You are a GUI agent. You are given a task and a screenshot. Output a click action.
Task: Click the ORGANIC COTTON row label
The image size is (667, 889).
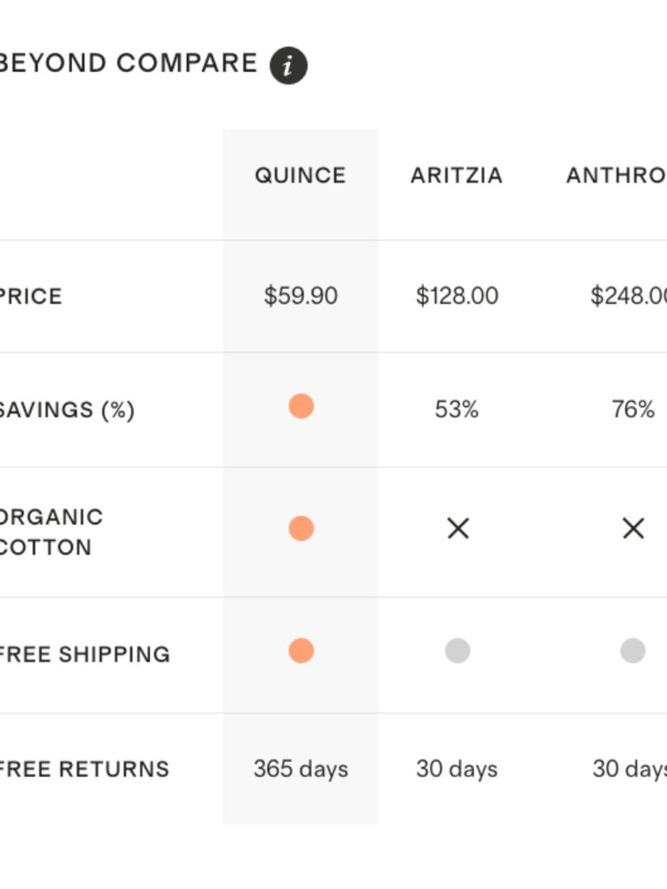tap(51, 532)
